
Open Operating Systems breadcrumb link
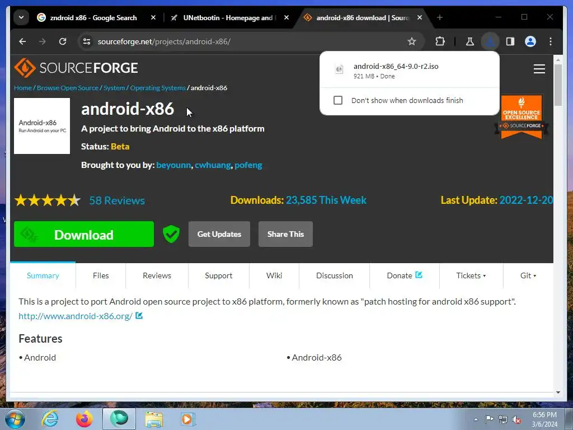(158, 88)
